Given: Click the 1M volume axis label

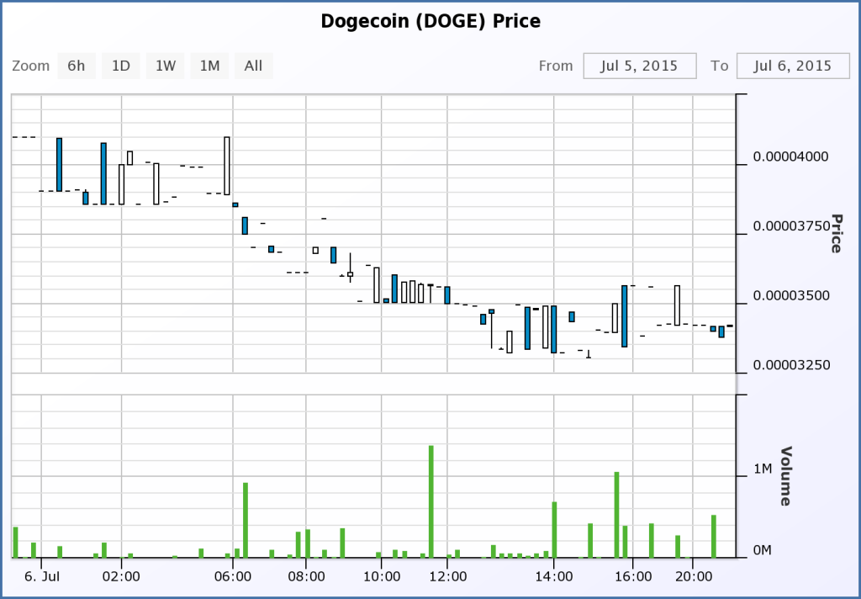Looking at the screenshot, I should pyautogui.click(x=763, y=469).
